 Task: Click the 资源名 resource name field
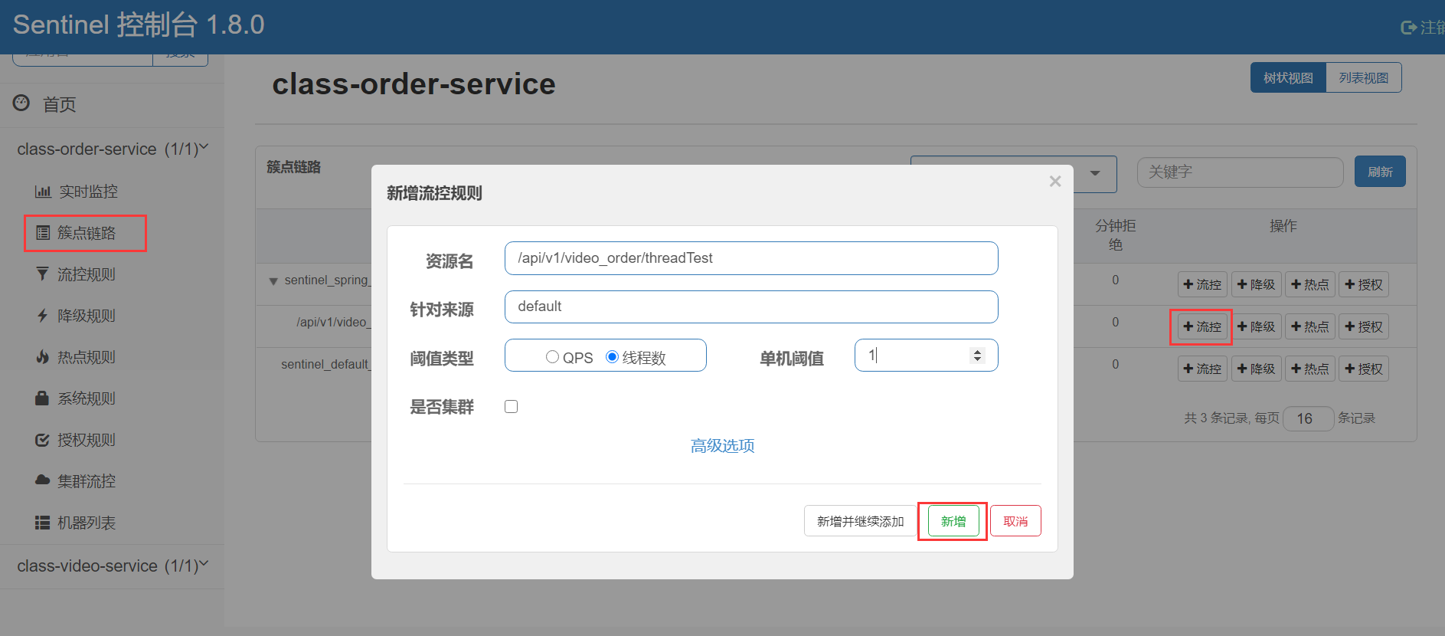(751, 258)
